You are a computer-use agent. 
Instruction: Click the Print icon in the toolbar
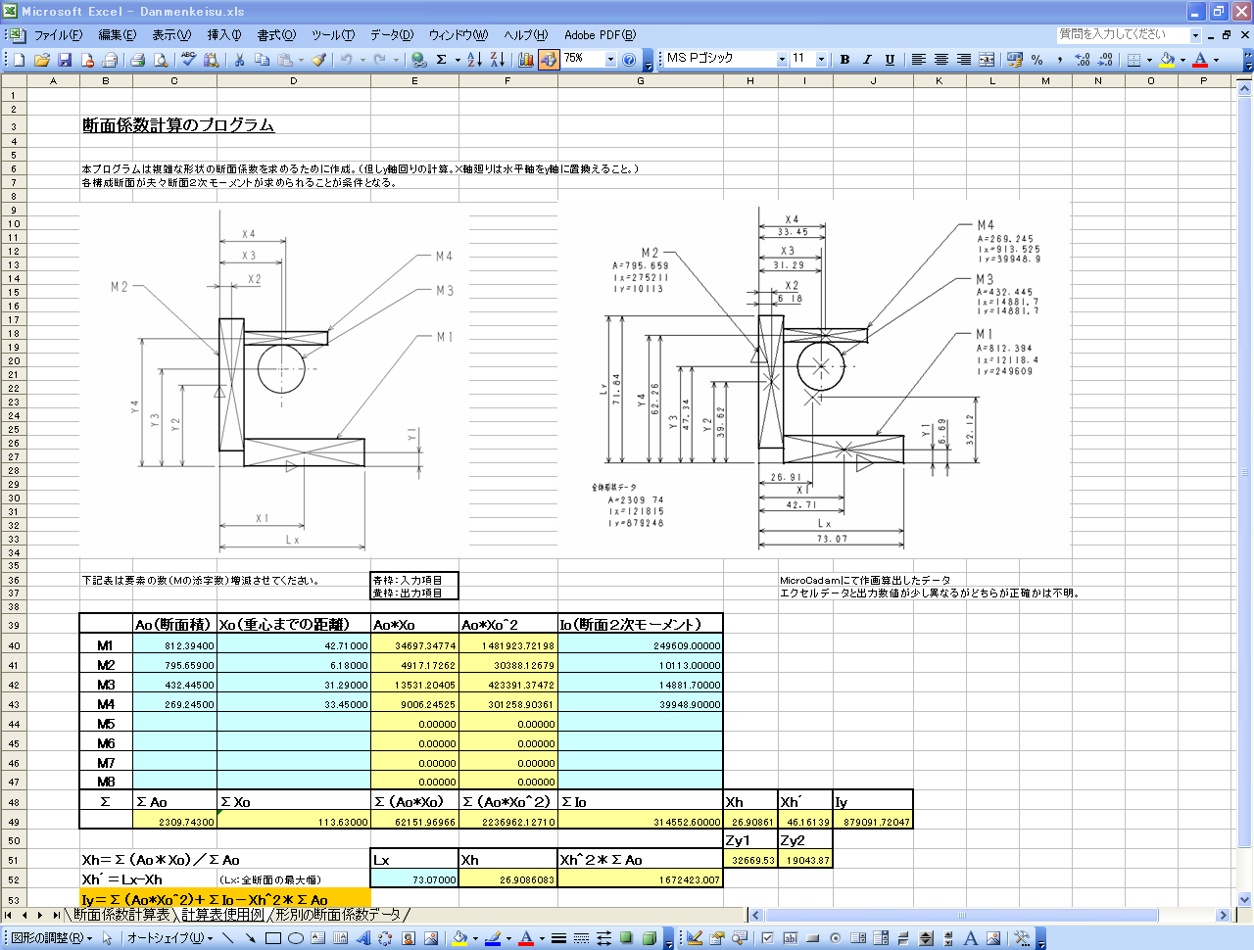coord(137,60)
